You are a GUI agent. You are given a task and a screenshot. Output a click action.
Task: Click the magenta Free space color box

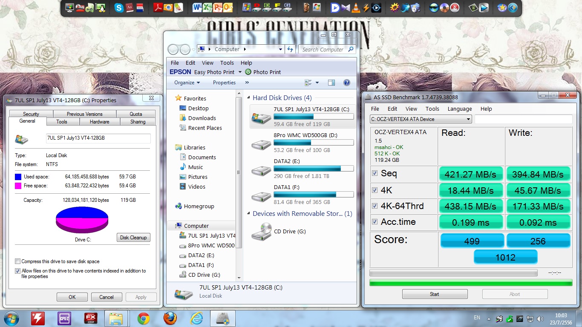click(x=18, y=186)
